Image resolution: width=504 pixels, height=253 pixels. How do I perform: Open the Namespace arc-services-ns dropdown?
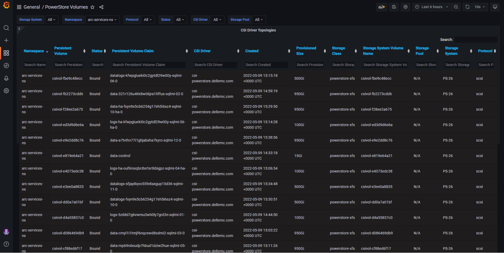(102, 20)
